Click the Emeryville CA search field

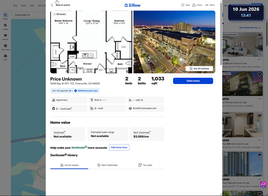point(29,15)
